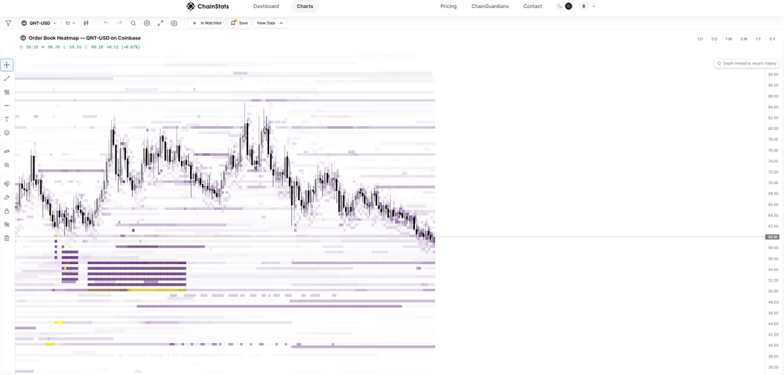Select the 5D time range
Image resolution: width=784 pixels, height=375 pixels.
point(714,39)
